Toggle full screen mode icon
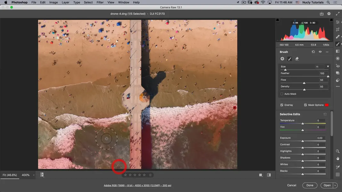Viewport: 342px width, 192px height. [x=338, y=14]
